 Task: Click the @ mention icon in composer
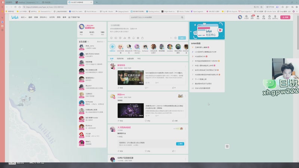(x=120, y=38)
